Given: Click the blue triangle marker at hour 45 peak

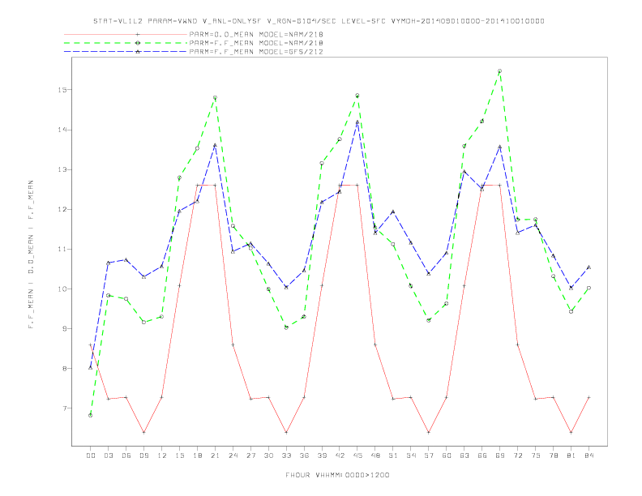Looking at the screenshot, I should [357, 122].
